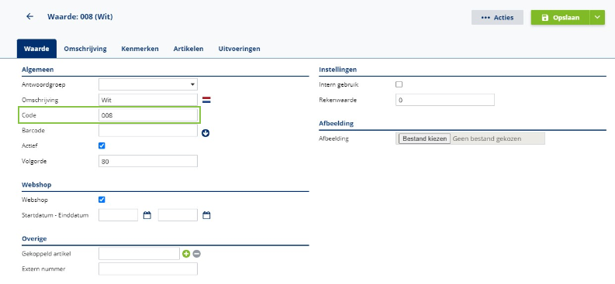Go back using the left arrow
This screenshot has width=615, height=284.
29,16
